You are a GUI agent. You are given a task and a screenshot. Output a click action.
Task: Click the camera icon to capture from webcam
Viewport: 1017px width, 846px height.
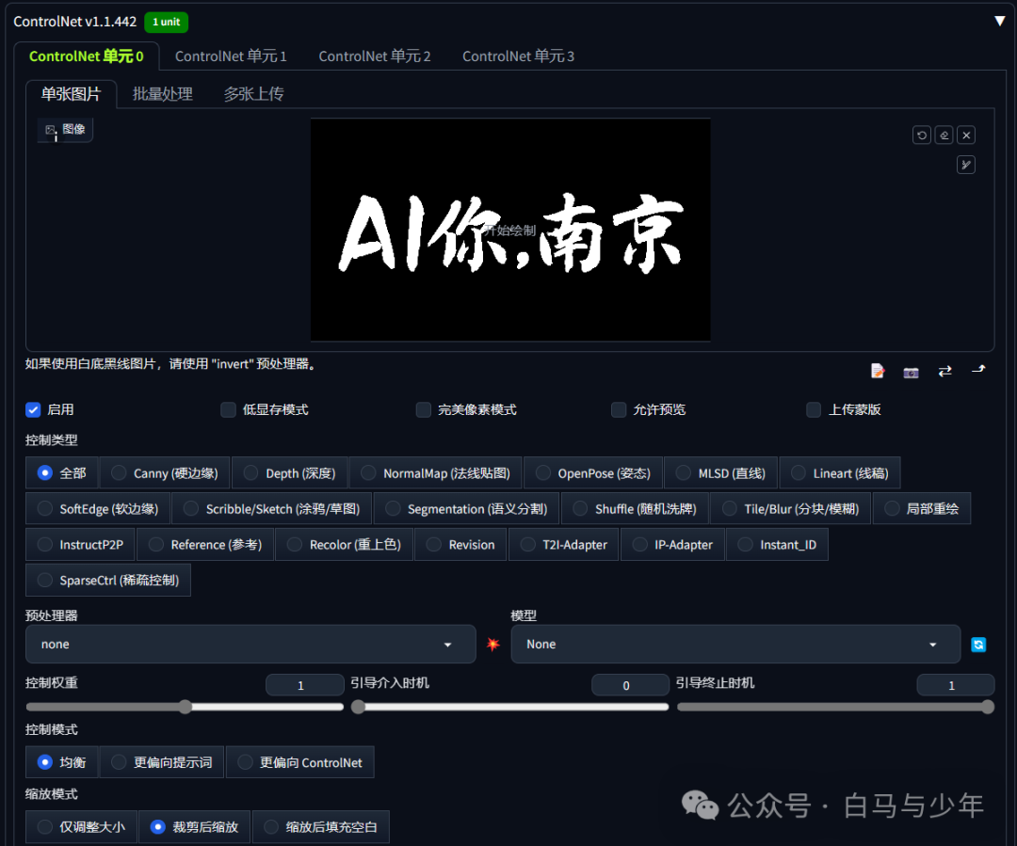tap(911, 372)
